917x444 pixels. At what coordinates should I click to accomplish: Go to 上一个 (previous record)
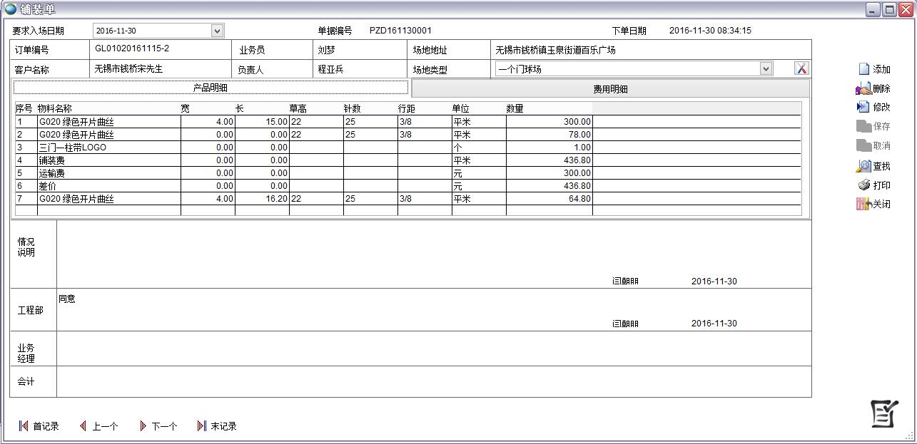coord(83,426)
